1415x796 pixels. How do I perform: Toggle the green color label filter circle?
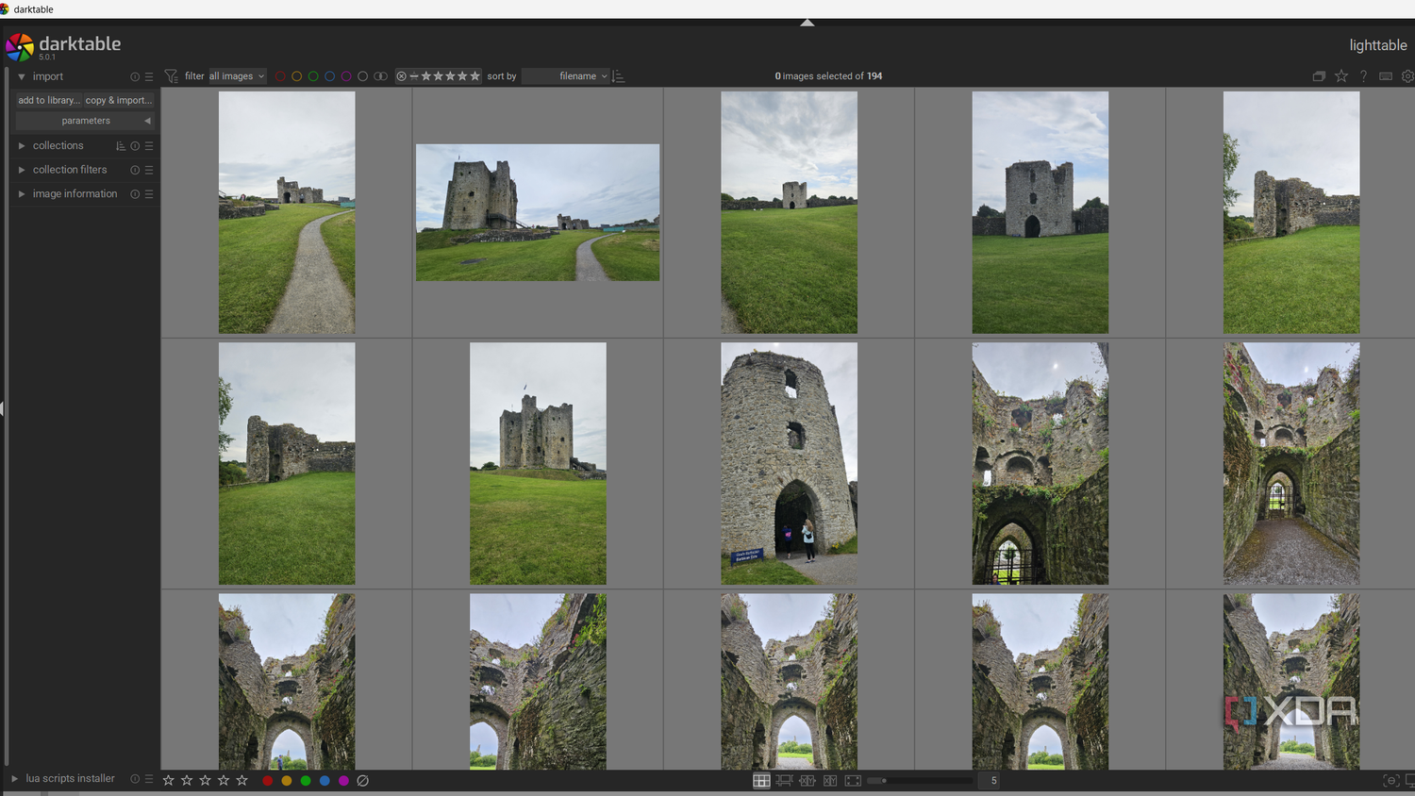(313, 76)
